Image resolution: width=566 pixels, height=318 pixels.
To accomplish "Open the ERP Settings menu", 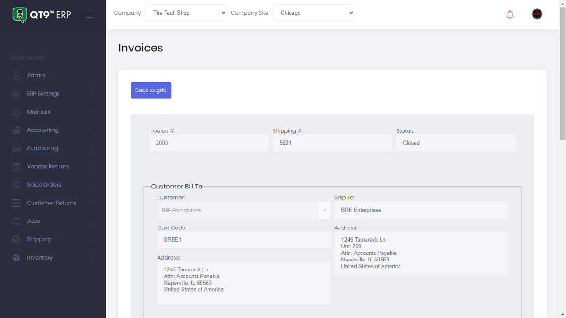I will [43, 94].
